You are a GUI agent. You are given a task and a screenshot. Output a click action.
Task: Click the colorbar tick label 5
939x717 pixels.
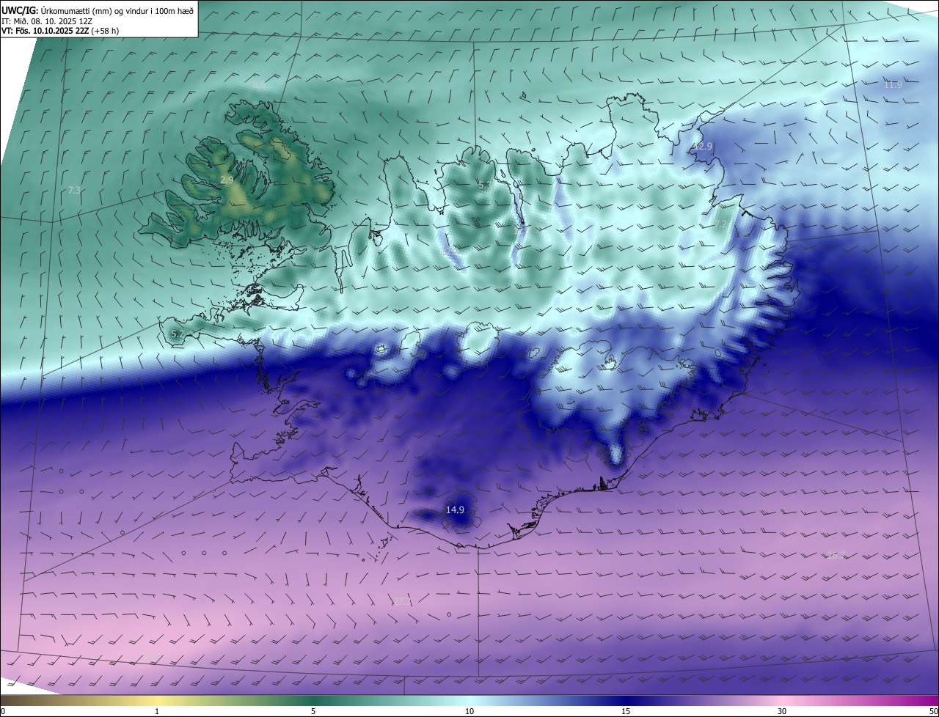pos(313,711)
